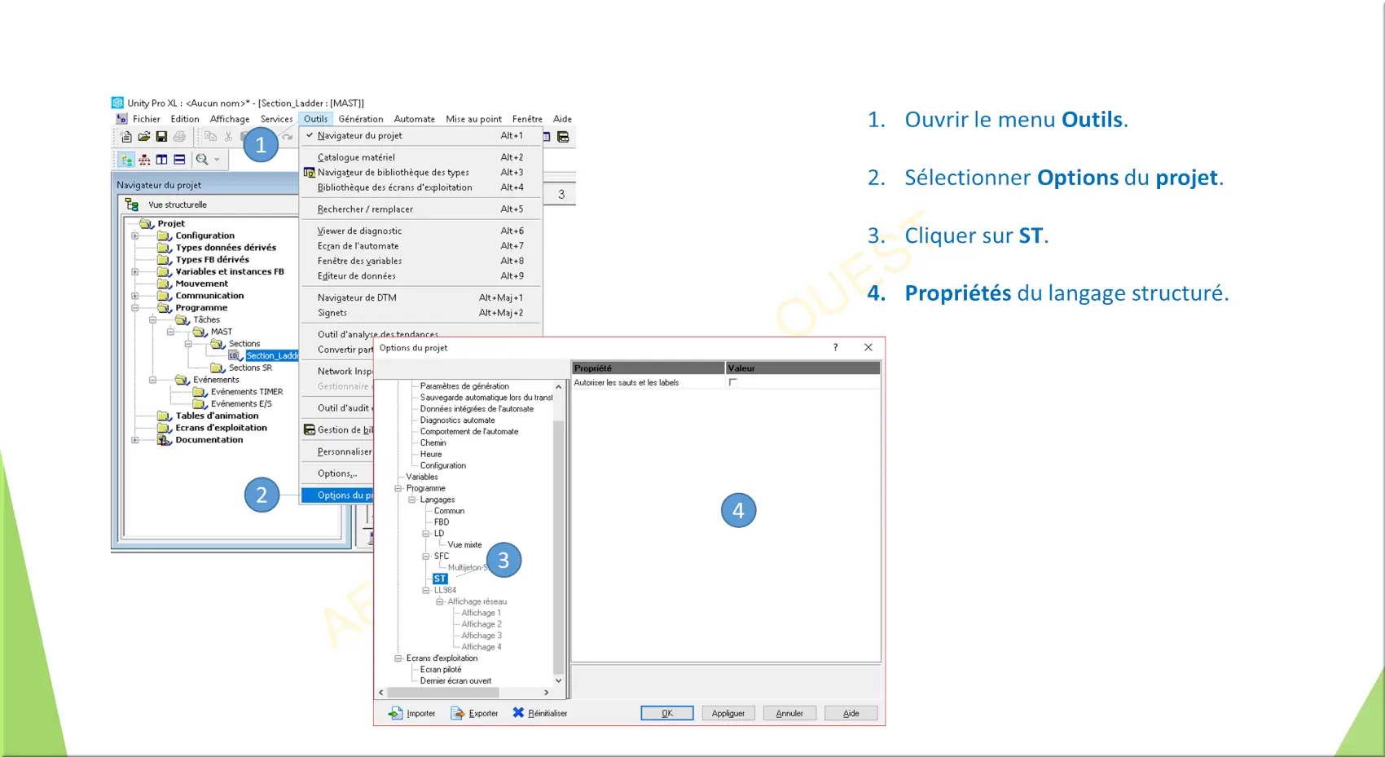Click the Redo arrow icon
The image size is (1385, 757).
(x=288, y=137)
